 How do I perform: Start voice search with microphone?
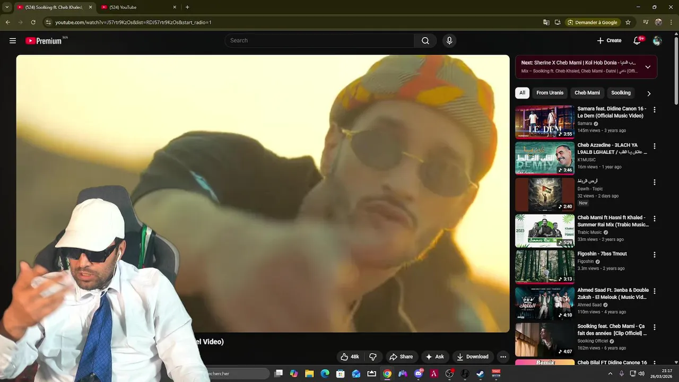coord(449,40)
